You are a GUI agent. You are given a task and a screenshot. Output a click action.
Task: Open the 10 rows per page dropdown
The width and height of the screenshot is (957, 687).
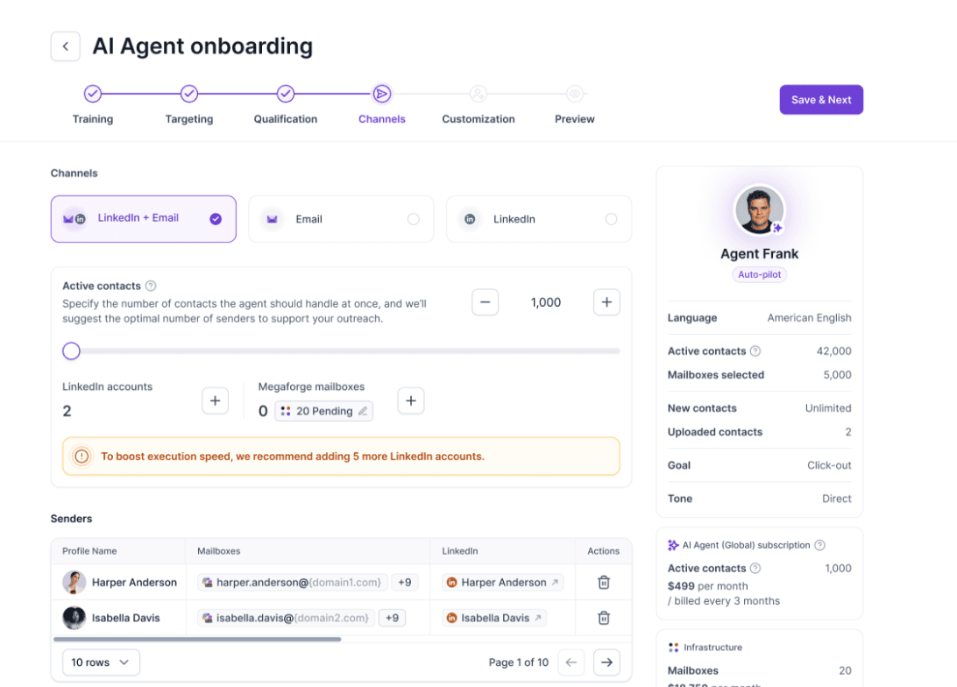coord(101,662)
